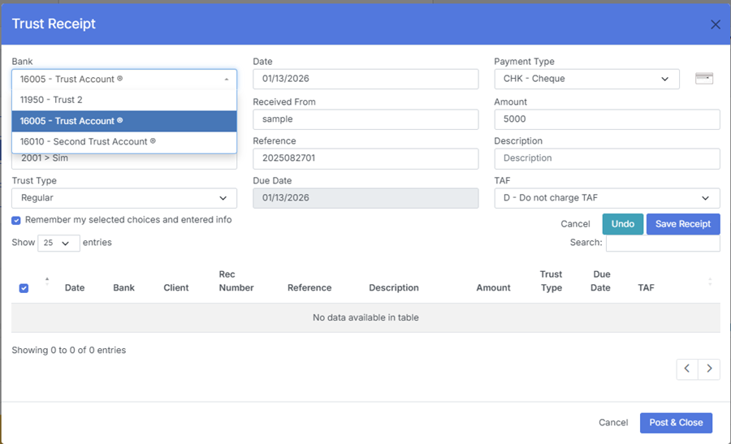Open the Payment Type dropdown
The height and width of the screenshot is (444, 731).
(586, 79)
